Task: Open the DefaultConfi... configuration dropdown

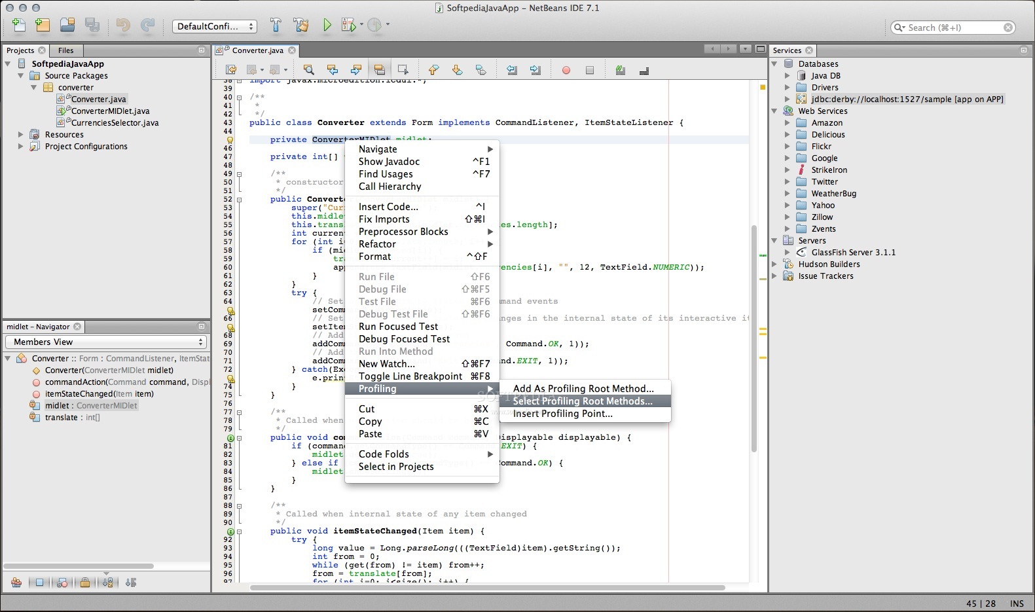Action: tap(215, 26)
